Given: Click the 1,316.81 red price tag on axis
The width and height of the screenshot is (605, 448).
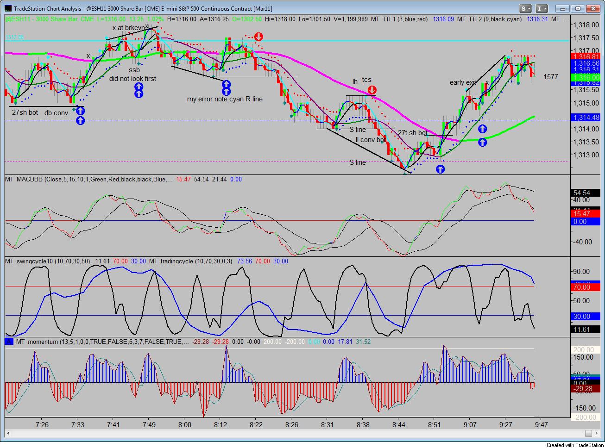Looking at the screenshot, I should click(x=586, y=56).
